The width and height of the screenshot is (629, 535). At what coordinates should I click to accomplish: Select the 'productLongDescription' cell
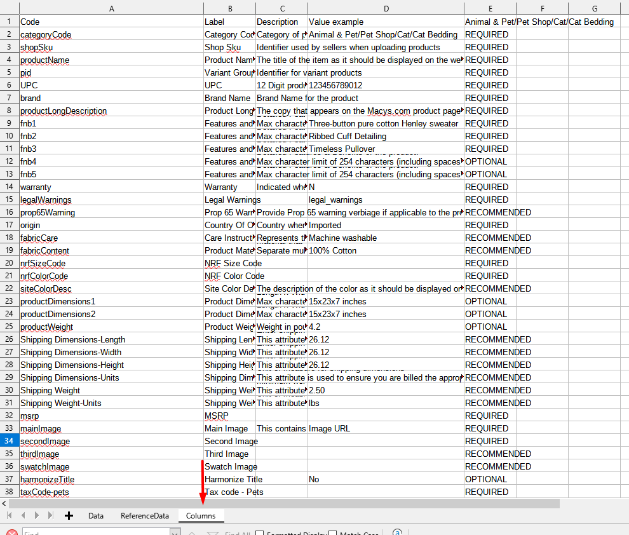tap(112, 111)
